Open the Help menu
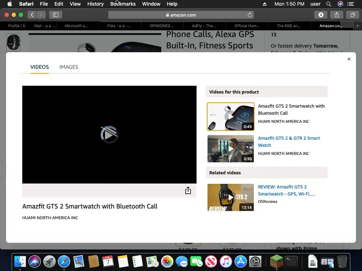Viewport: 362px width, 271px height. [x=172, y=4]
